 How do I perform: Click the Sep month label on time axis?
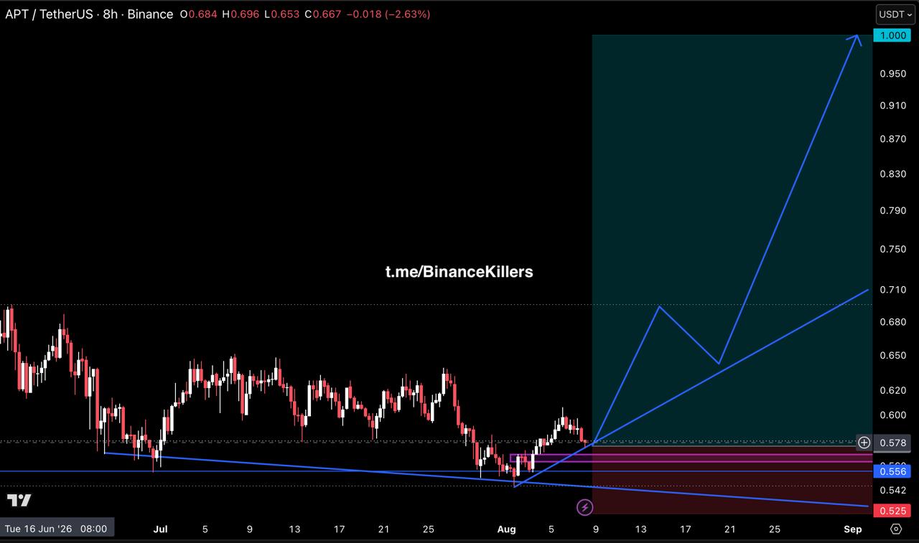[x=852, y=529]
